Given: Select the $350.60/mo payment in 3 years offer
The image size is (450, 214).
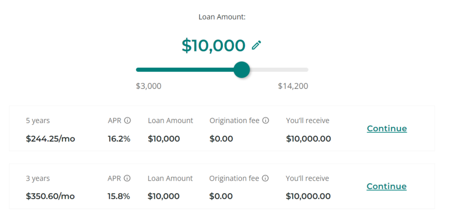Looking at the screenshot, I should tap(50, 196).
